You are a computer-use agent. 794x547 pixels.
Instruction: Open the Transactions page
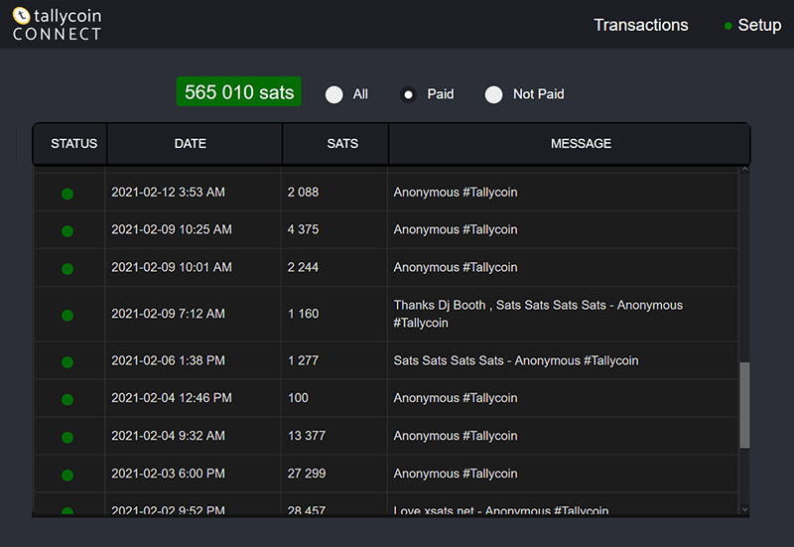click(640, 25)
